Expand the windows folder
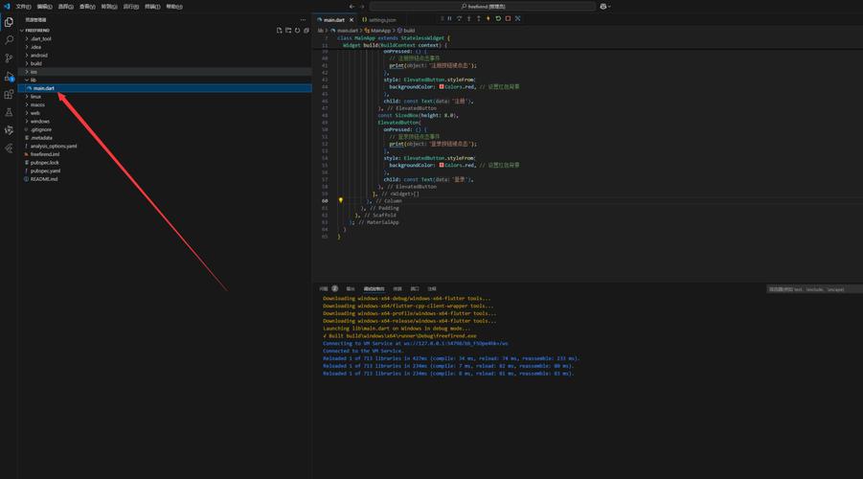The height and width of the screenshot is (479, 863). click(39, 122)
